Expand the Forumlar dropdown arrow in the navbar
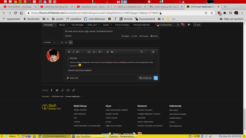 (x=55, y=25)
